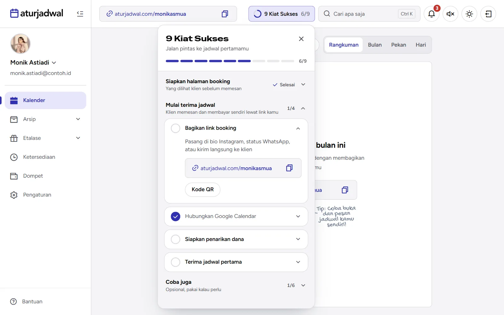504x315 pixels.
Task: Click the 9 Kiat Sukses 6/9 button
Action: click(282, 14)
